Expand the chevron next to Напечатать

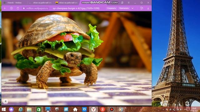click(132, 8)
